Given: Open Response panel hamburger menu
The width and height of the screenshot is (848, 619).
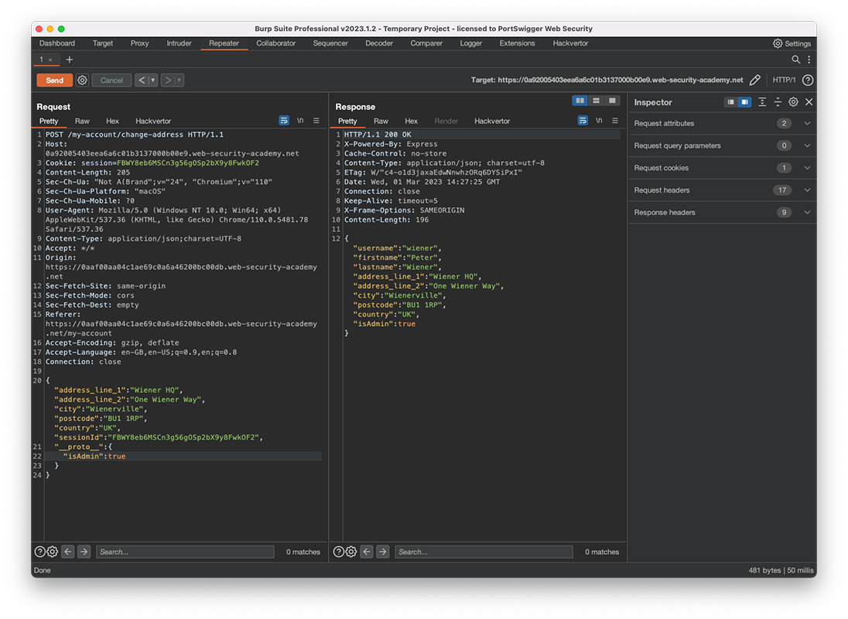Looking at the screenshot, I should tap(615, 121).
